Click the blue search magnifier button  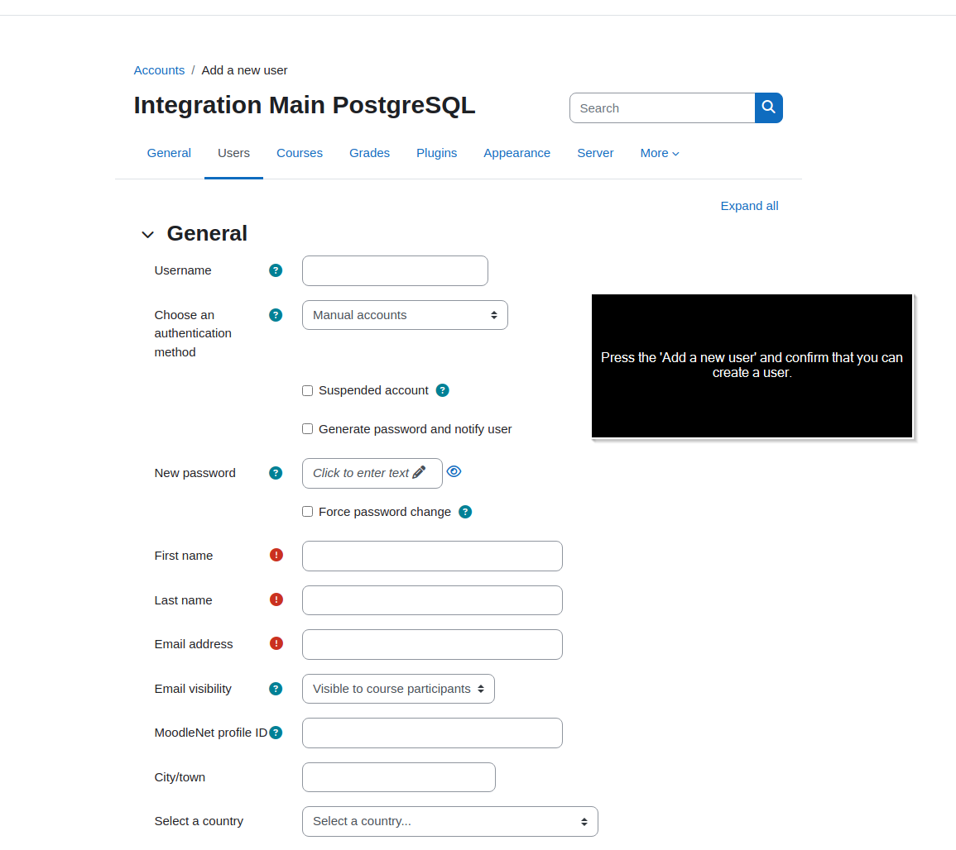tap(768, 107)
